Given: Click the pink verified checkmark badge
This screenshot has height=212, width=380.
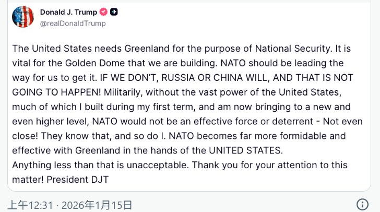Looking at the screenshot, I should [x=104, y=13].
